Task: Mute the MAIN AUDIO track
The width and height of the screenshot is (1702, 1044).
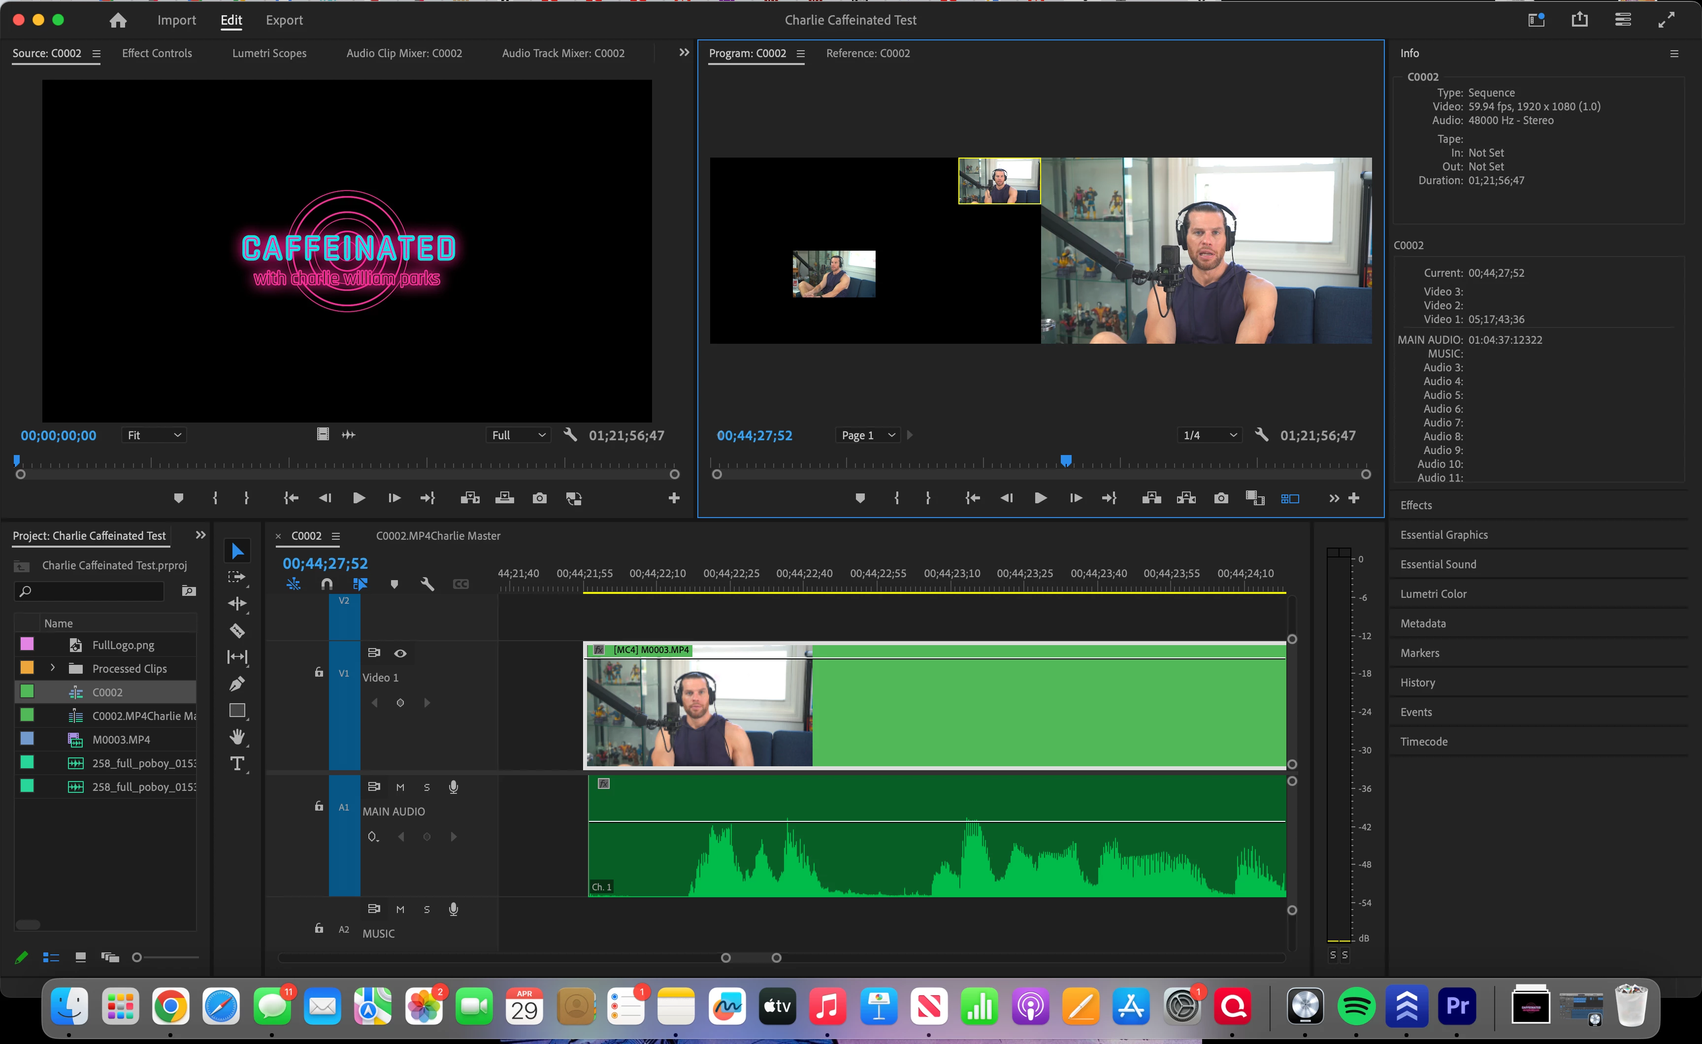Action: coord(400,787)
